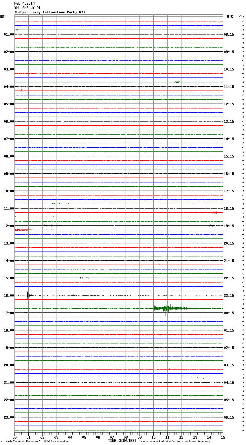Click the '08:15' UTC time label
Image resolution: width=246 pixels, height=445 pixels.
(x=229, y=35)
